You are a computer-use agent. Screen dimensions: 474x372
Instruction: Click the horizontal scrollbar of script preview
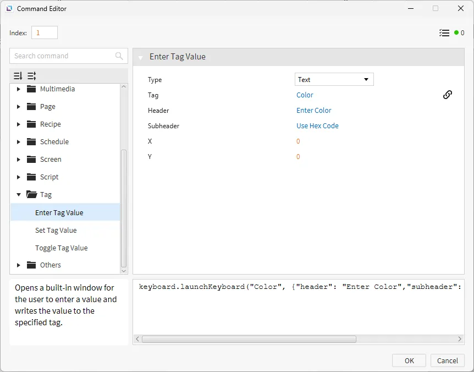(x=249, y=340)
